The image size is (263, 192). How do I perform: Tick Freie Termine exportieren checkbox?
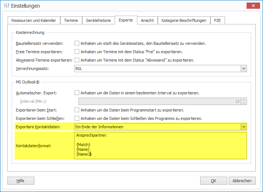click(77, 52)
